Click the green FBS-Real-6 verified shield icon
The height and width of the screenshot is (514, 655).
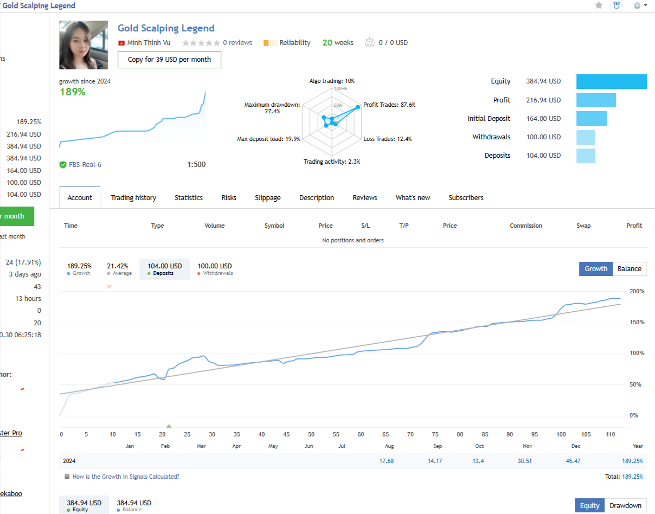(63, 164)
